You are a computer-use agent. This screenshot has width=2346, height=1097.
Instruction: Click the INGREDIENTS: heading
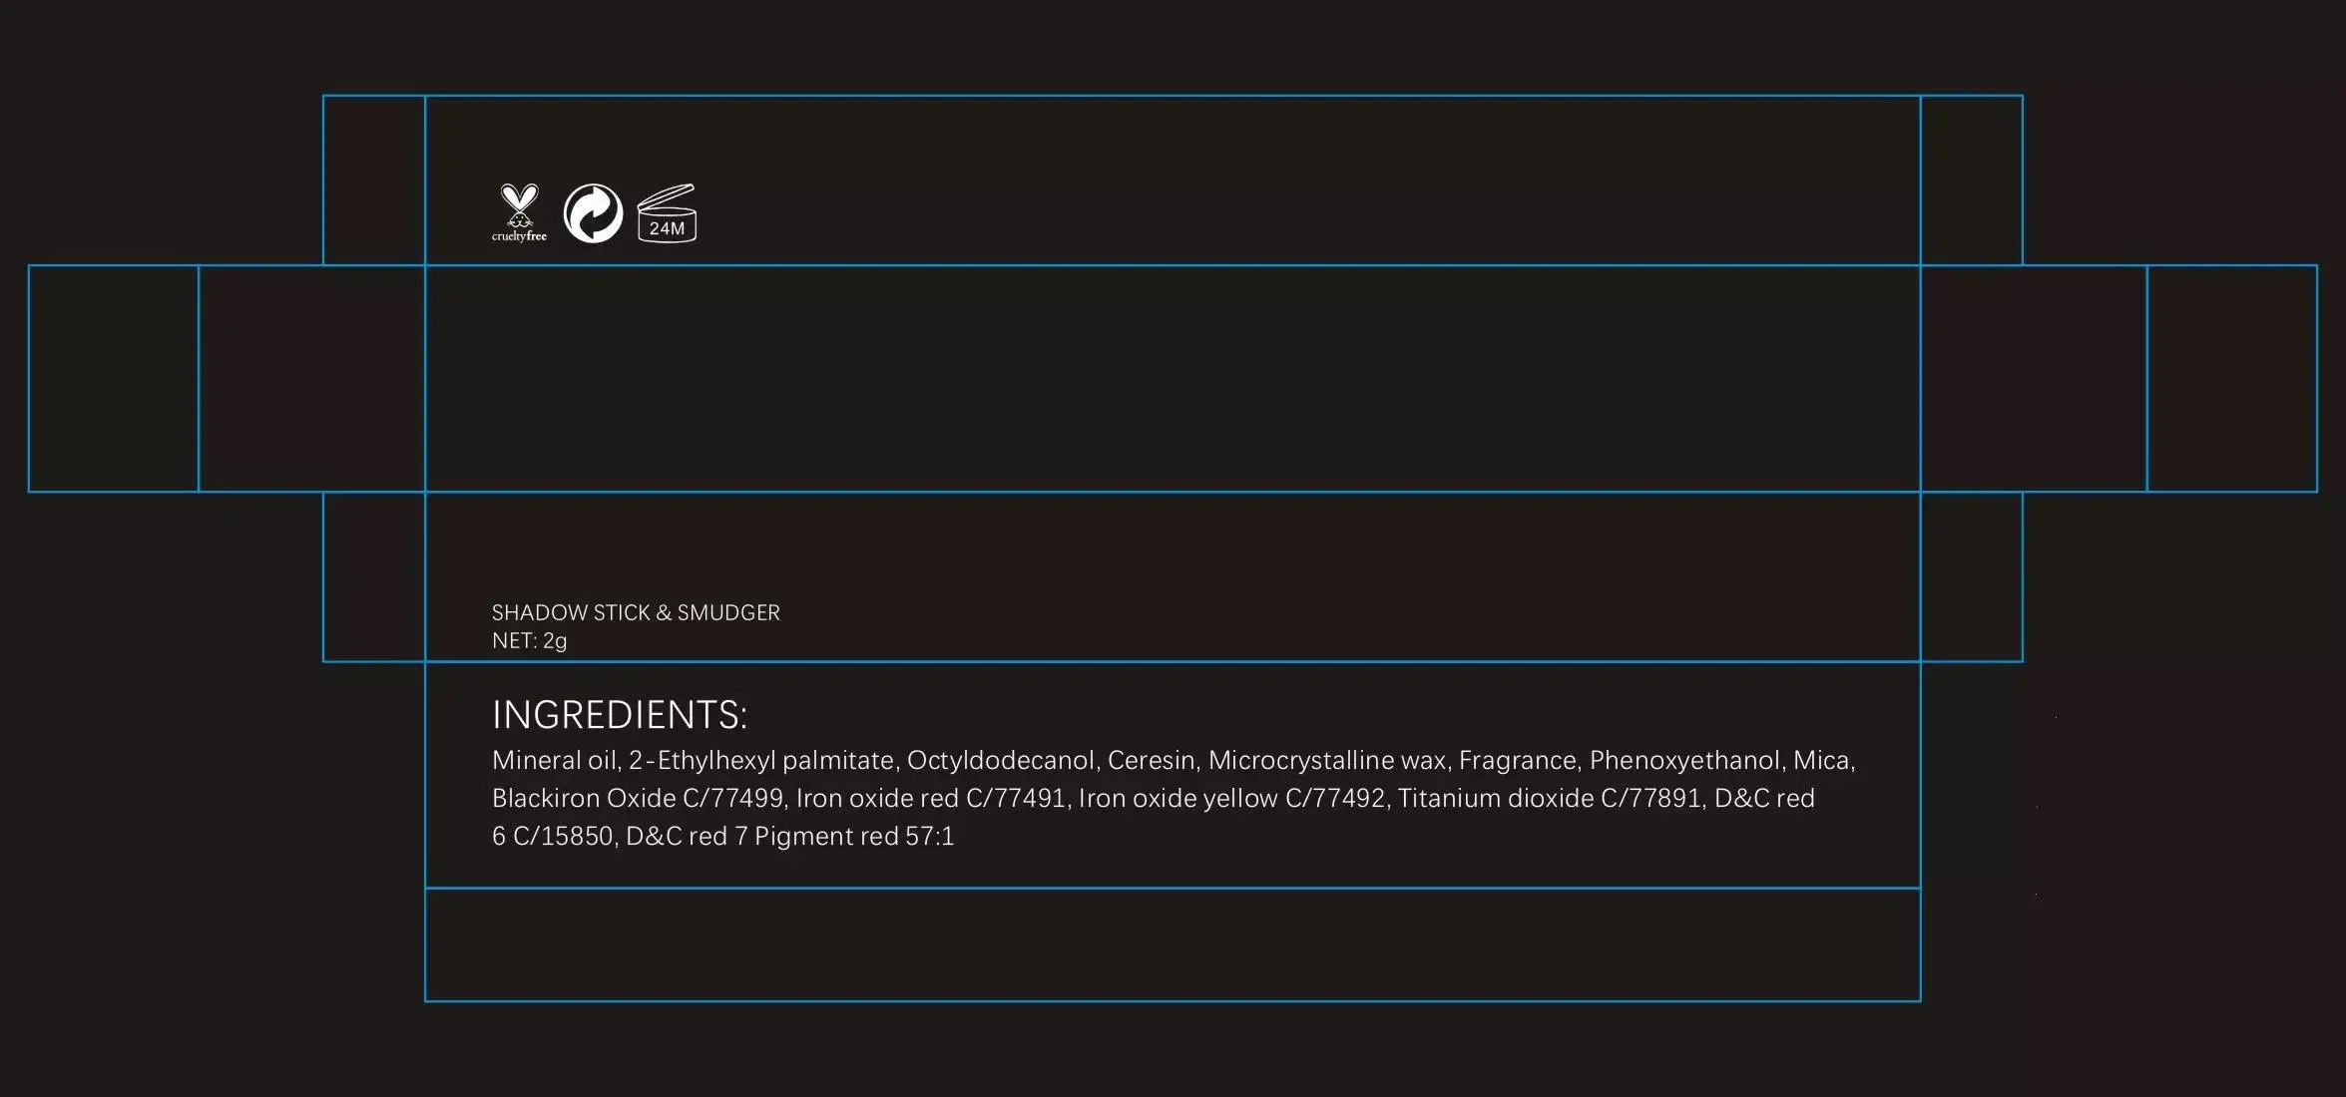620,715
